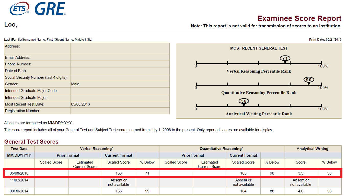The image size is (346, 196).
Task: Click the "Quantitative Reasoning*" table header
Action: coord(221,149)
